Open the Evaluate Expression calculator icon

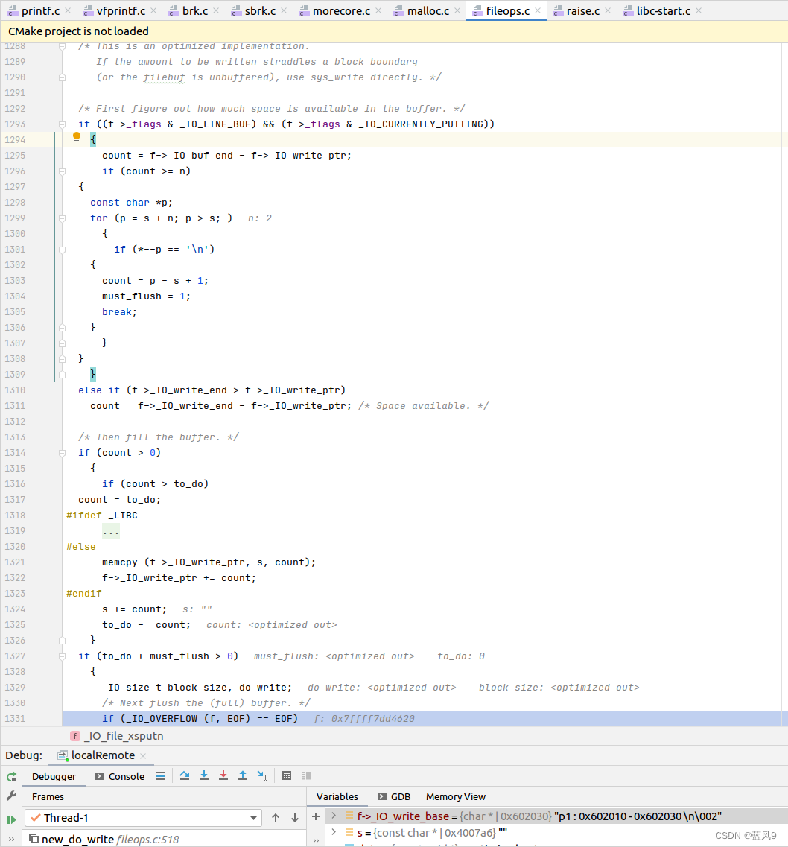coord(287,775)
